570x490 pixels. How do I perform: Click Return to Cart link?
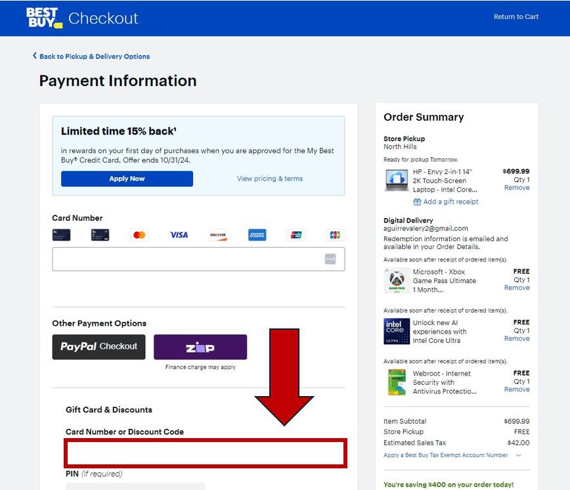click(x=516, y=16)
